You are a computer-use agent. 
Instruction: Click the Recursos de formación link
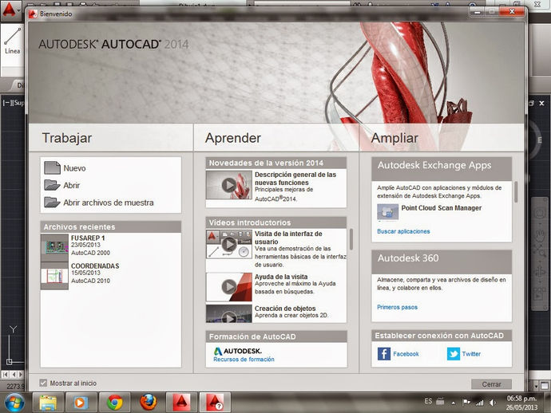[x=244, y=360]
